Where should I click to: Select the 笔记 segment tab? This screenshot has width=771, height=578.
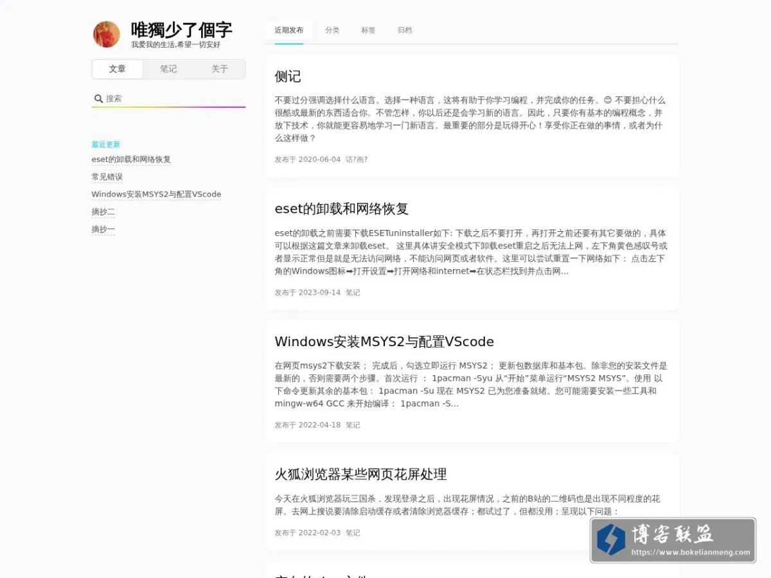point(168,69)
